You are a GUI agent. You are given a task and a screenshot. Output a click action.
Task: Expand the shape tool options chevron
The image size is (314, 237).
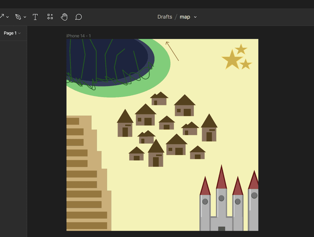coord(8,17)
